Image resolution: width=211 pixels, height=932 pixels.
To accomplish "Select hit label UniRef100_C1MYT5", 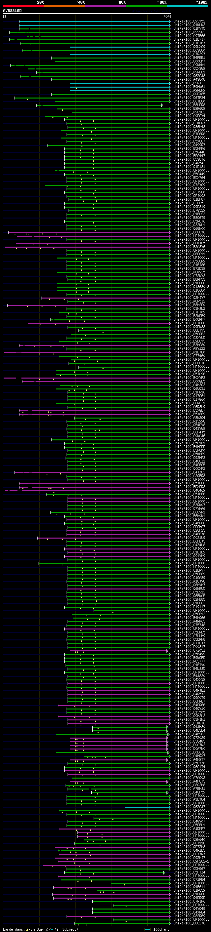I will (x=189, y=28).
